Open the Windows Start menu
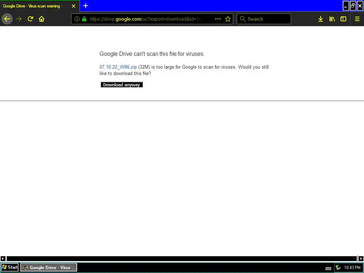This screenshot has height=273, width=364. [x=10, y=267]
